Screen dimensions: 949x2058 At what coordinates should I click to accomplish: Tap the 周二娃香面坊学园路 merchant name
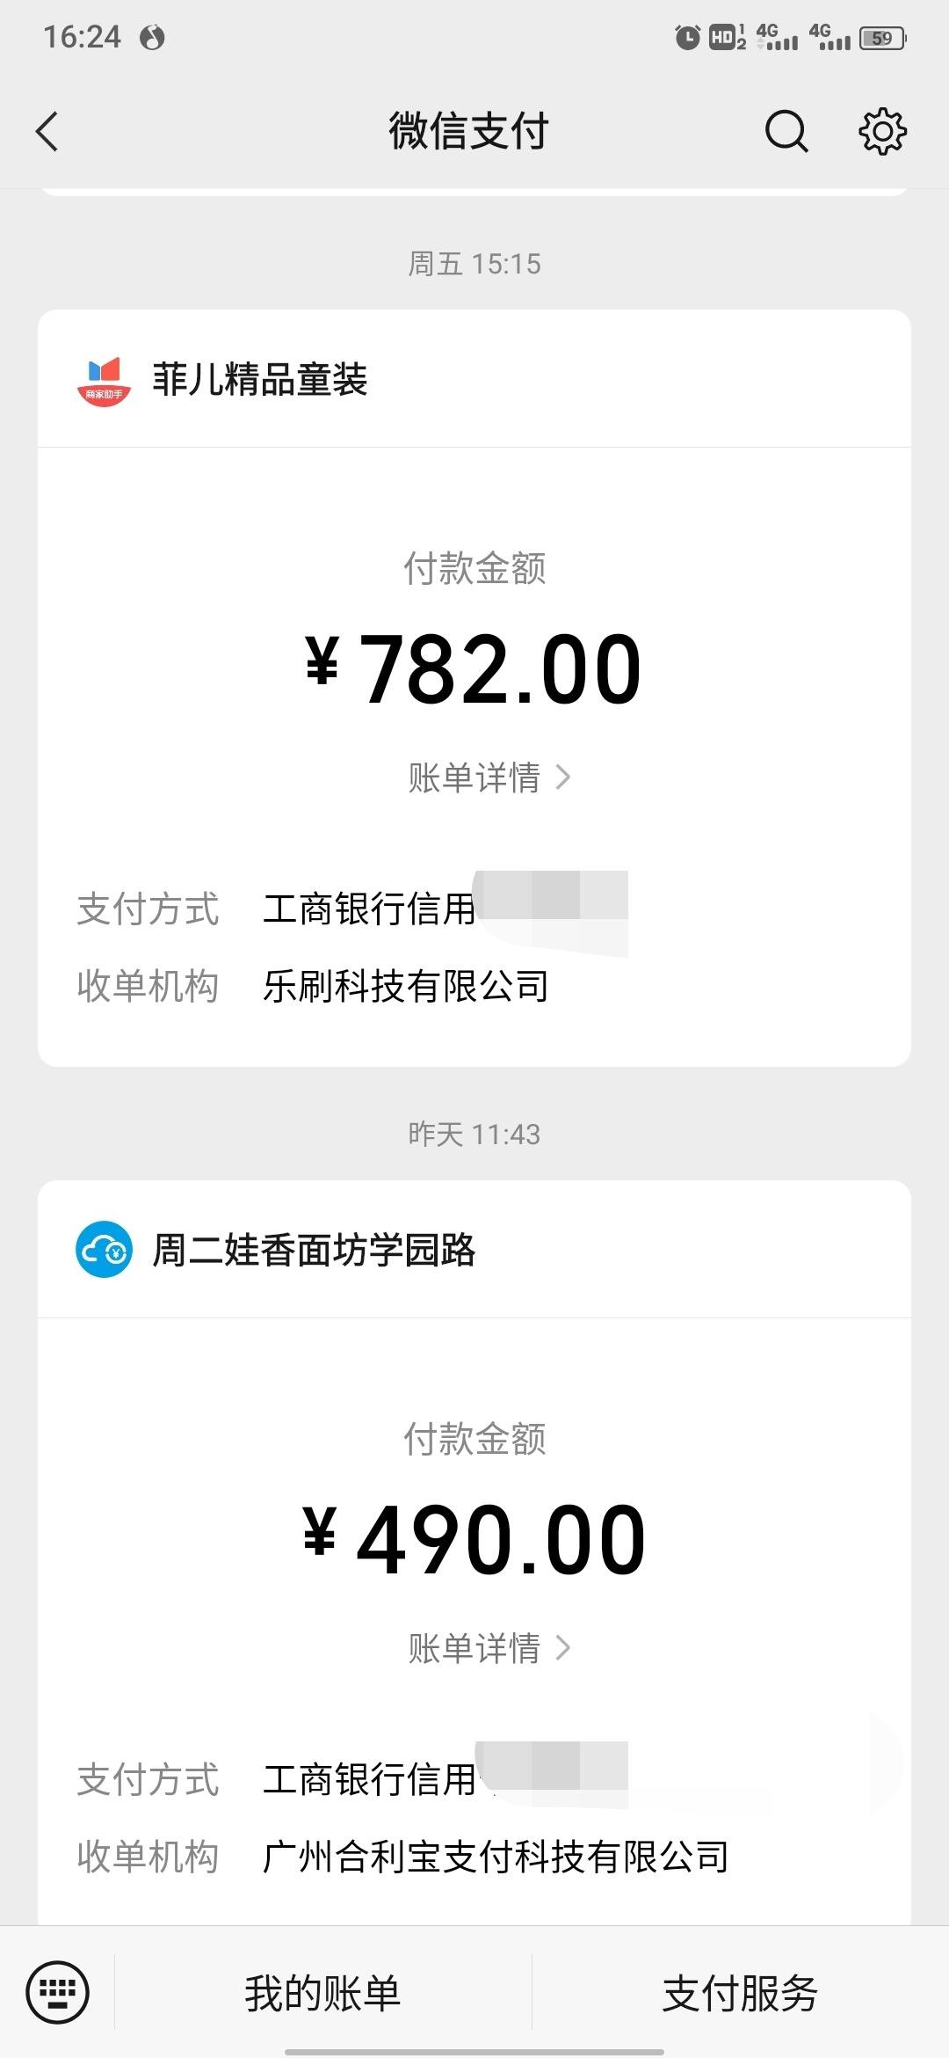point(314,1250)
